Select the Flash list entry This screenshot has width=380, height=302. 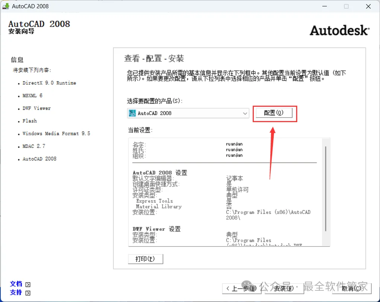(x=30, y=121)
